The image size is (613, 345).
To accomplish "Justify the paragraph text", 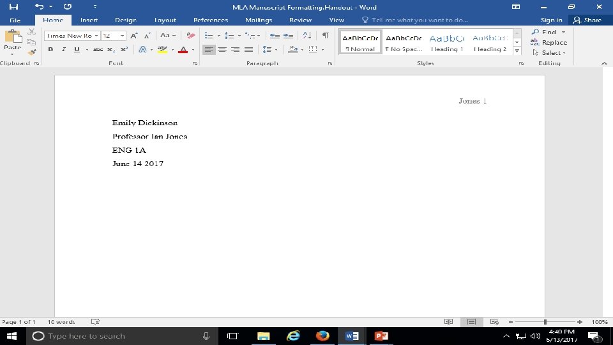I will [x=248, y=50].
